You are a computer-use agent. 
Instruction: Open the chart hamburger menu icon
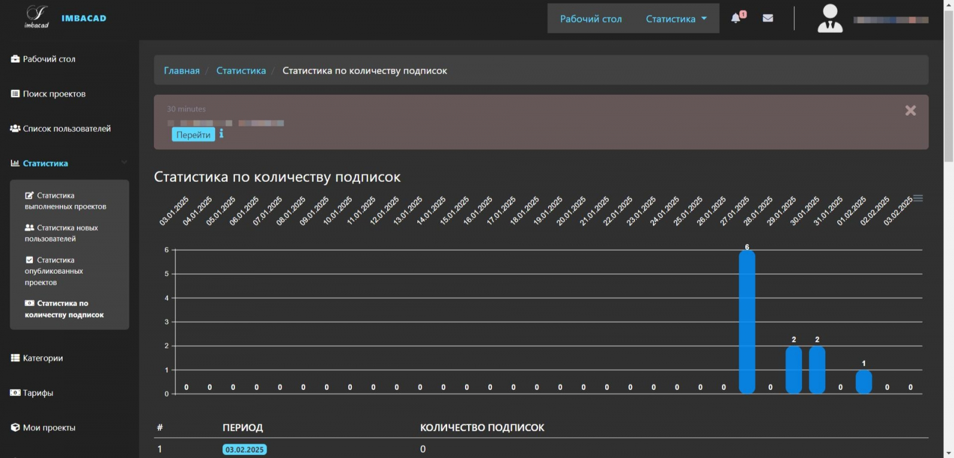point(918,198)
